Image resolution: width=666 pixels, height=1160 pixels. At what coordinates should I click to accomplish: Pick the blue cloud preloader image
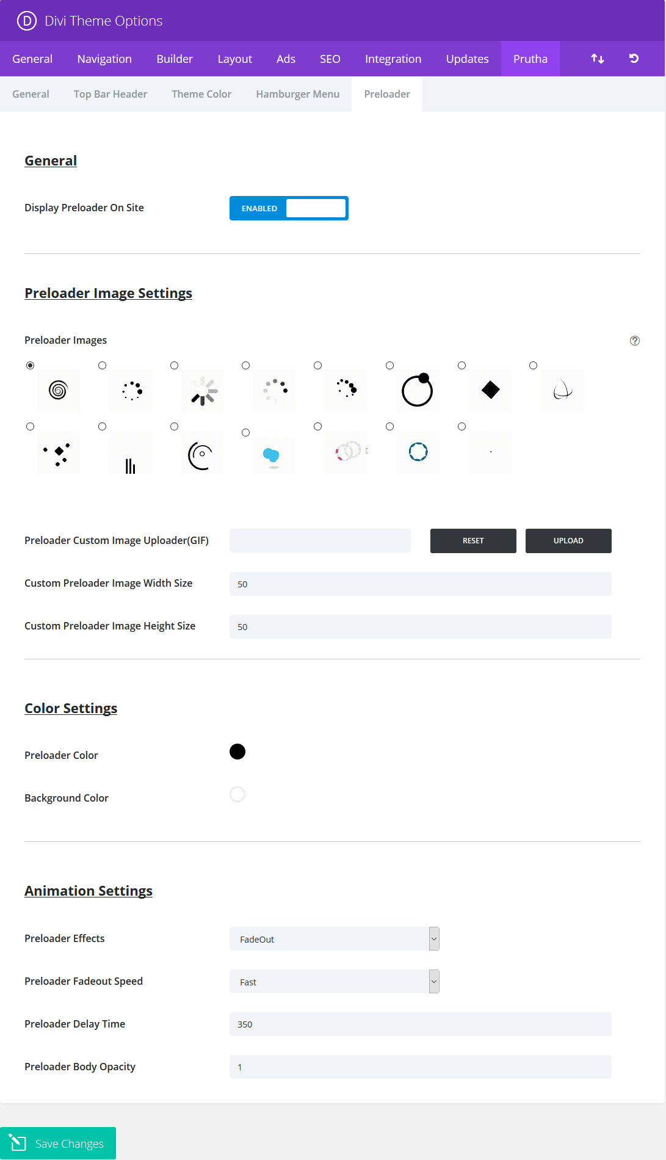click(x=274, y=455)
